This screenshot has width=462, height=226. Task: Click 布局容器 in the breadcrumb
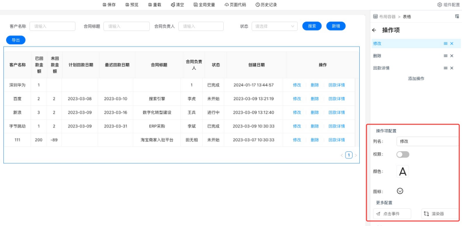(x=387, y=17)
